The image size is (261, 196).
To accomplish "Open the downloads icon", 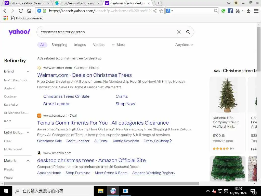I will click(248, 11).
